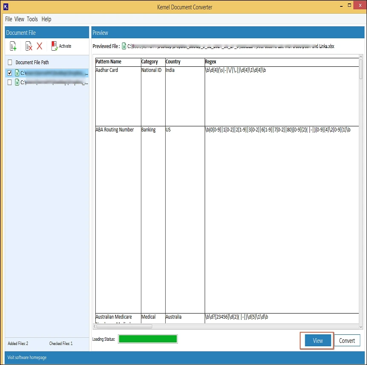Viewport: 367px width, 365px height.
Task: Click the Activate license icon
Action: (54, 46)
